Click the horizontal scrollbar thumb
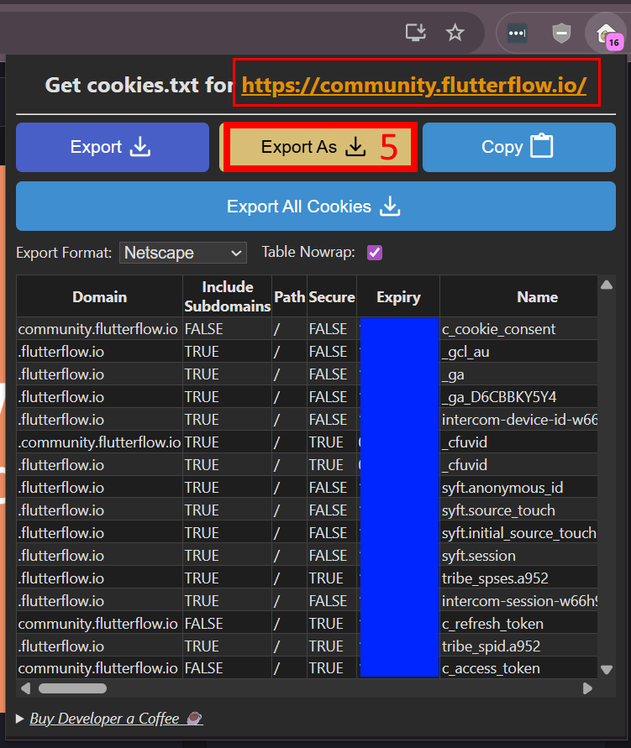The image size is (631, 748). (72, 688)
